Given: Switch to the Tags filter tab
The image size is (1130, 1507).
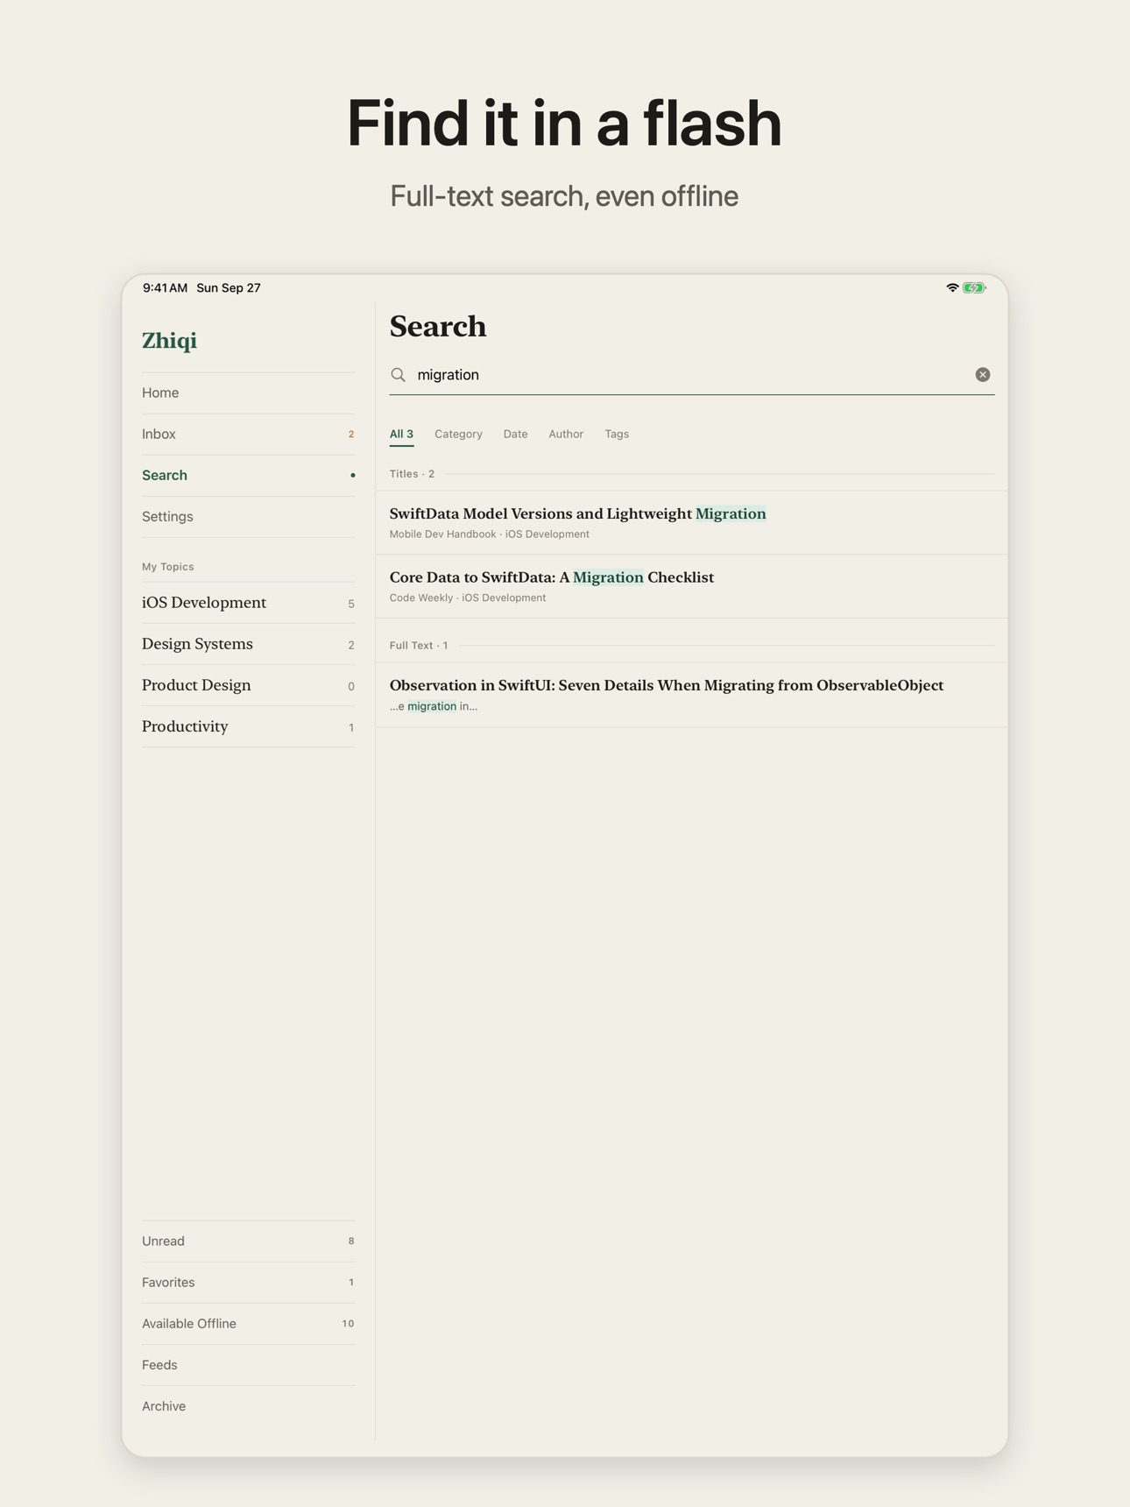Looking at the screenshot, I should 617,434.
